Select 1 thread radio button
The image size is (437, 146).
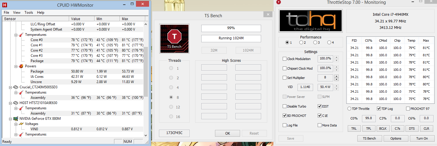point(171,68)
